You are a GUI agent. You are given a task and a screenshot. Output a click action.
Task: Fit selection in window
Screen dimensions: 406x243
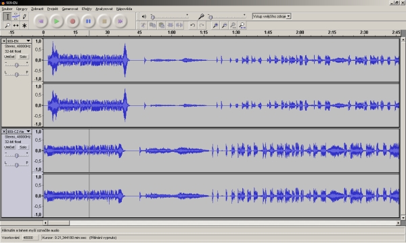click(x=233, y=25)
